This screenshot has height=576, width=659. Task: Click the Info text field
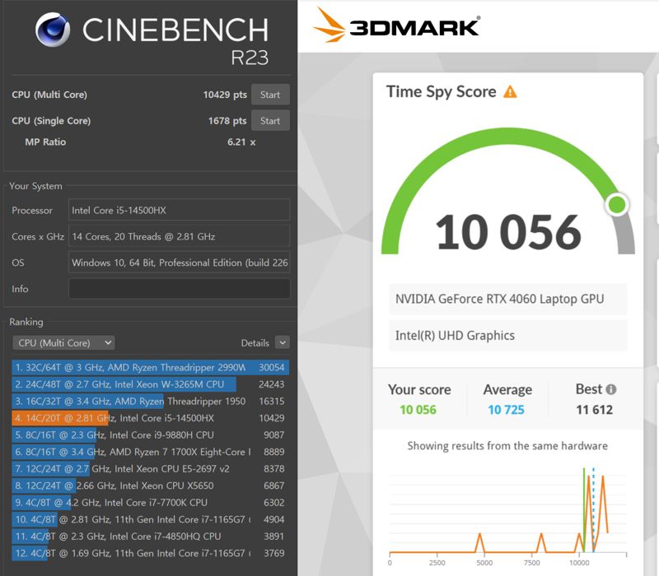tap(179, 289)
